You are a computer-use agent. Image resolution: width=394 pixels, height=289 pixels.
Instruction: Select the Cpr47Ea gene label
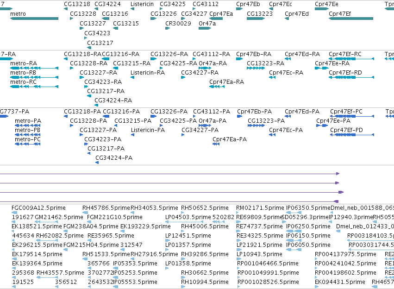[221, 14]
